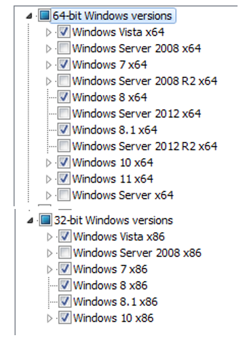245x344 pixels.
Task: Select the Windows Server 2012 x64 item
Action: click(136, 113)
